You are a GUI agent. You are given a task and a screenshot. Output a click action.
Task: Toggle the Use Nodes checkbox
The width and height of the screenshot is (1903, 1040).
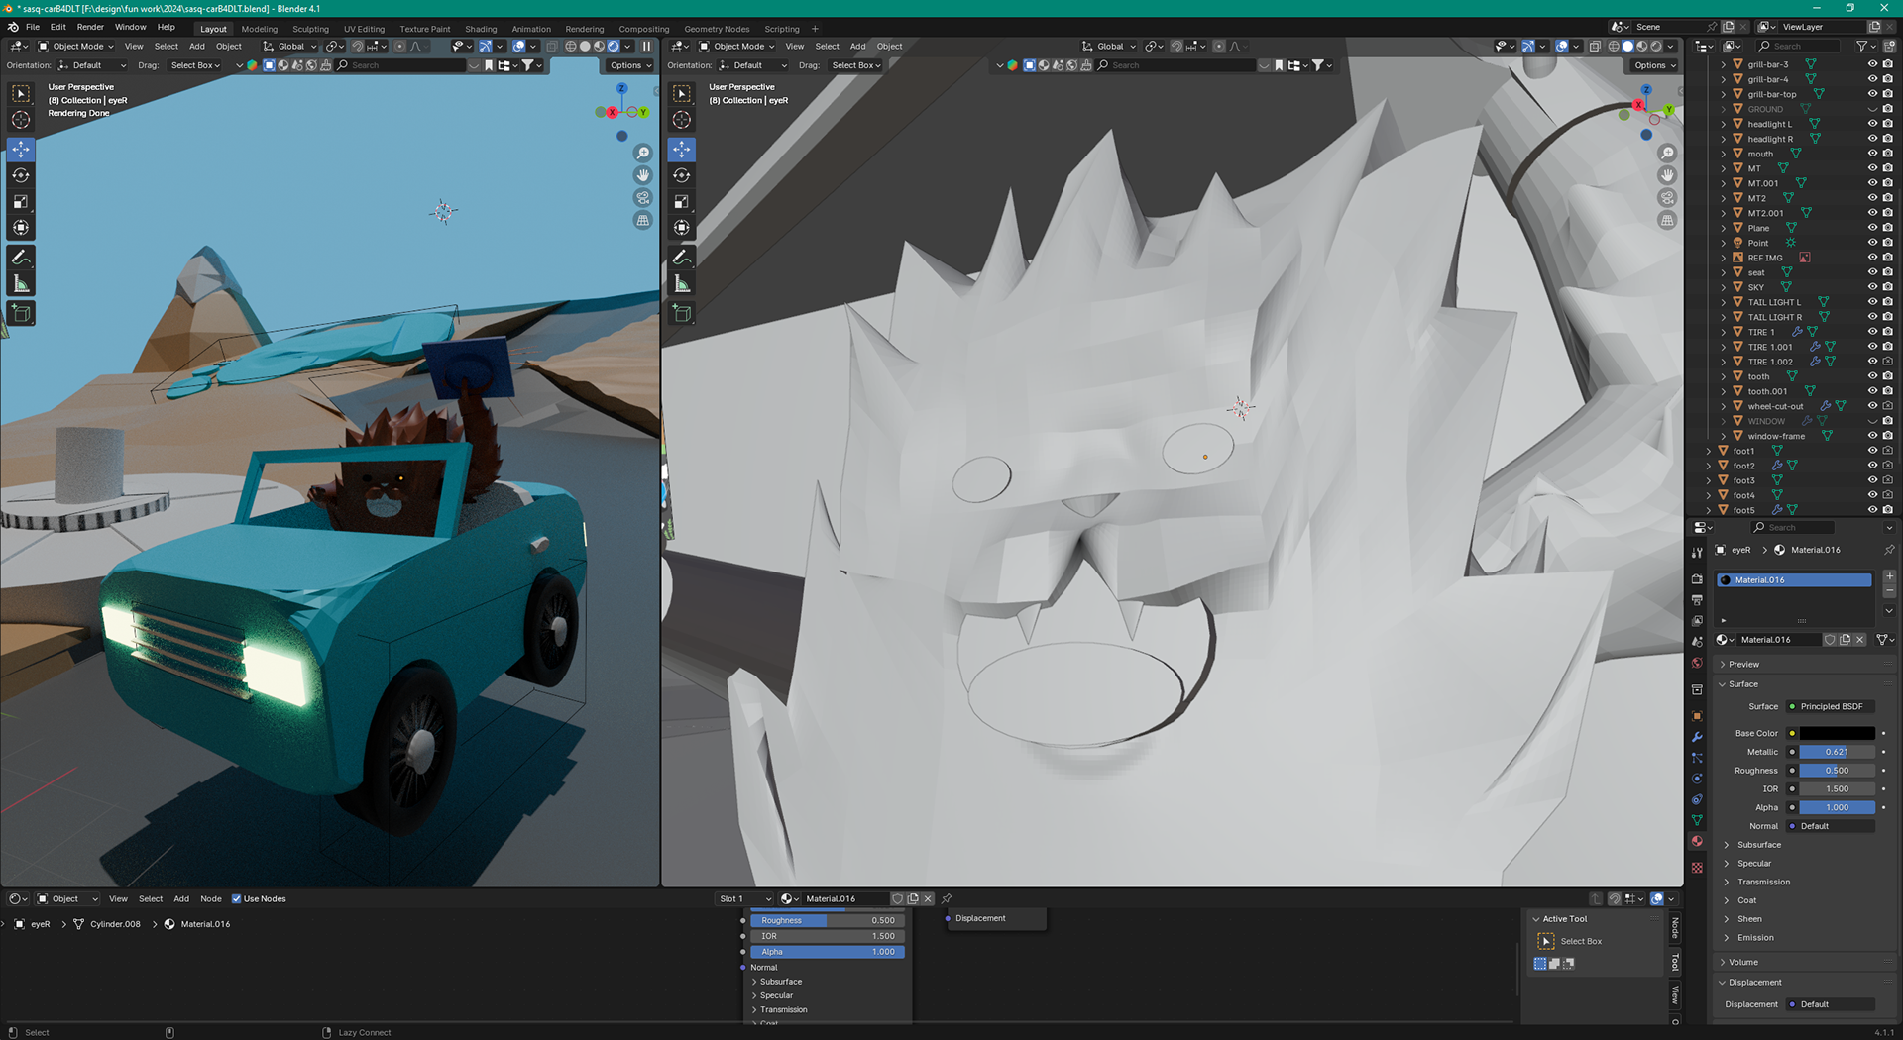[237, 899]
